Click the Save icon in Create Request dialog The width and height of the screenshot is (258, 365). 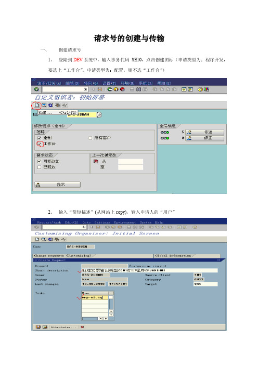(38, 327)
